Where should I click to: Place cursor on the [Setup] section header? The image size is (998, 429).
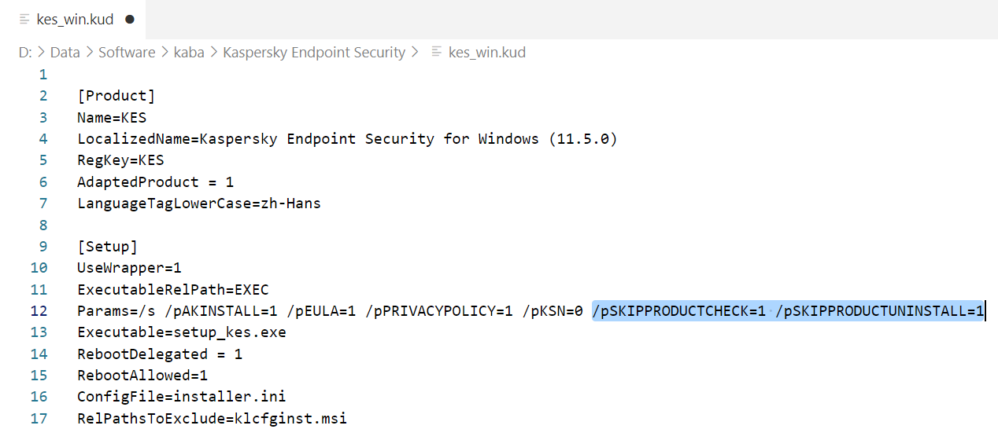pos(108,246)
